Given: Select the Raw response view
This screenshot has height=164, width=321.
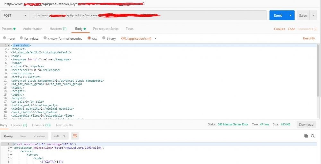Looking at the screenshot, I should [x=23, y=136].
